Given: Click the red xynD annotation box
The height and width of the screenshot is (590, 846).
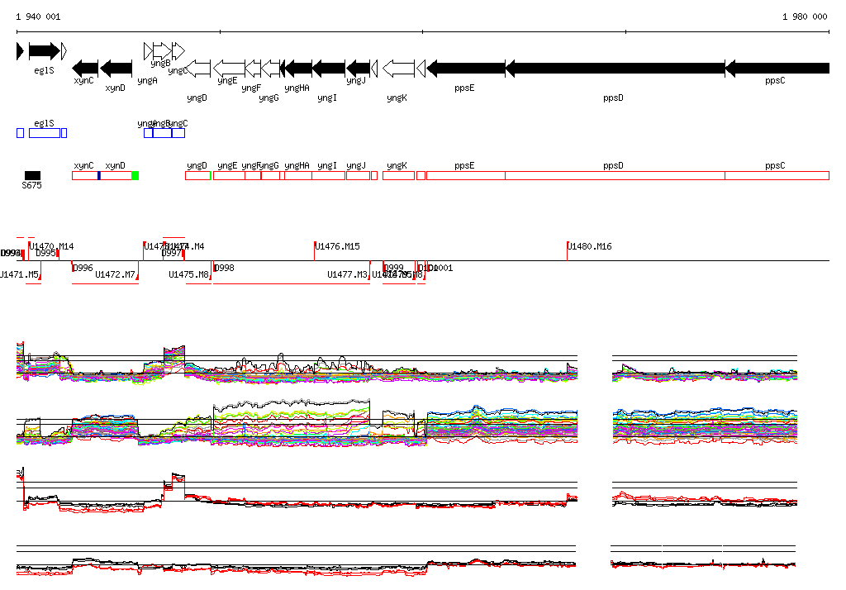Looking at the screenshot, I should pyautogui.click(x=116, y=175).
